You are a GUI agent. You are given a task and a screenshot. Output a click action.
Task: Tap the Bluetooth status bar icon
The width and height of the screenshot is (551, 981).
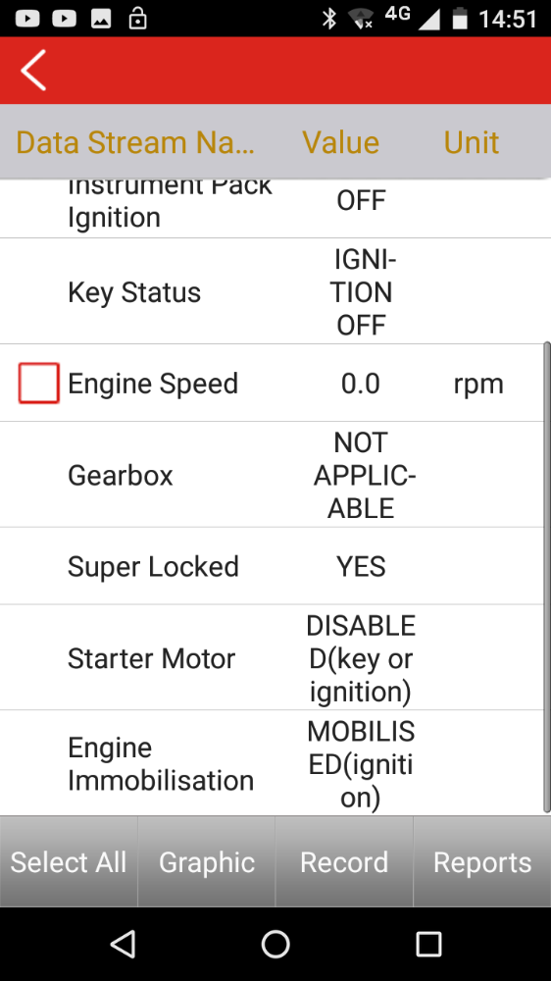pyautogui.click(x=329, y=18)
